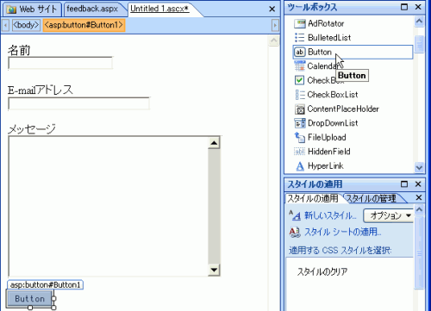This screenshot has width=431, height=311.
Task: Maximize the スタイルの適用 panel
Action: point(404,183)
